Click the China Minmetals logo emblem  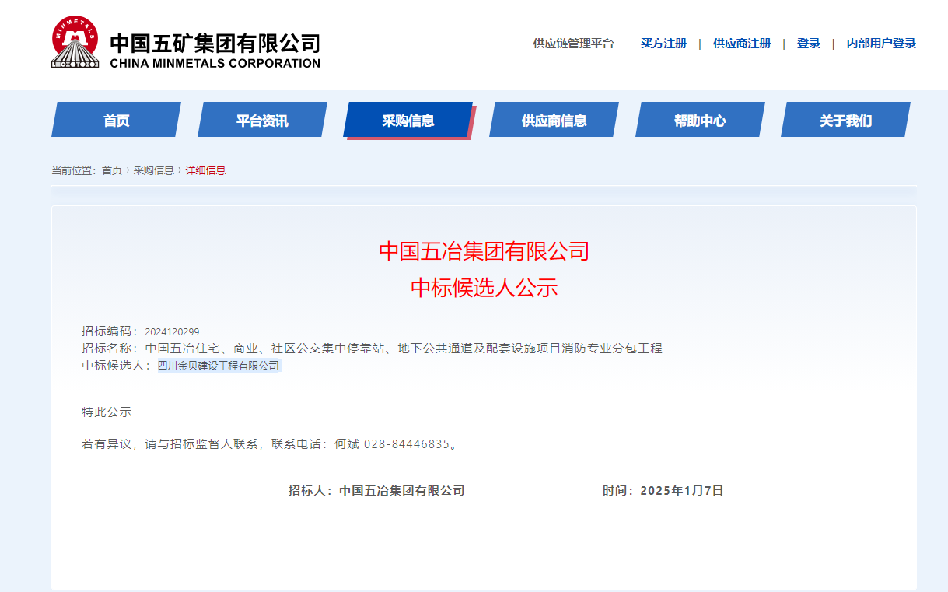coord(75,43)
